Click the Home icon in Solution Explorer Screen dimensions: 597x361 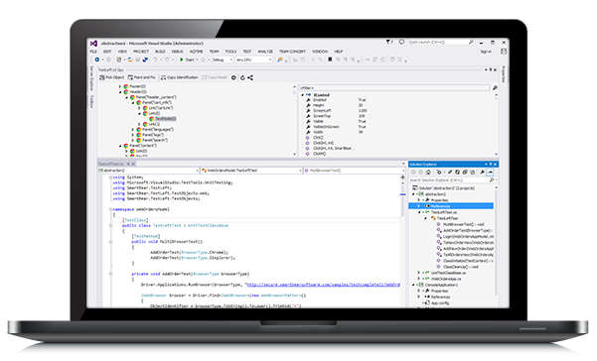pyautogui.click(x=428, y=173)
